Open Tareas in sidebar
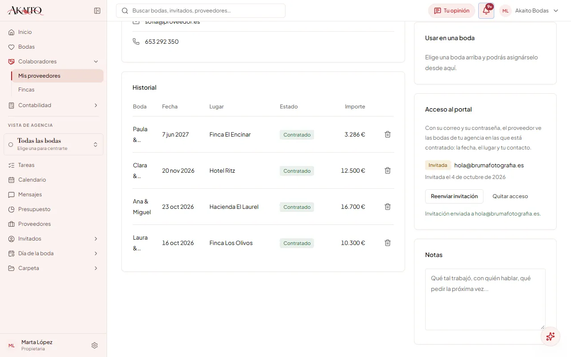The width and height of the screenshot is (571, 357). pyautogui.click(x=54, y=165)
